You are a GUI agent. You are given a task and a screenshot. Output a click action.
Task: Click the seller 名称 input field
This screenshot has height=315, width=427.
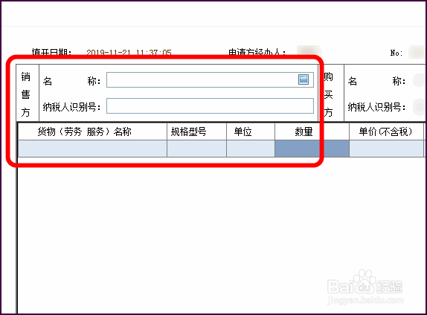click(210, 79)
